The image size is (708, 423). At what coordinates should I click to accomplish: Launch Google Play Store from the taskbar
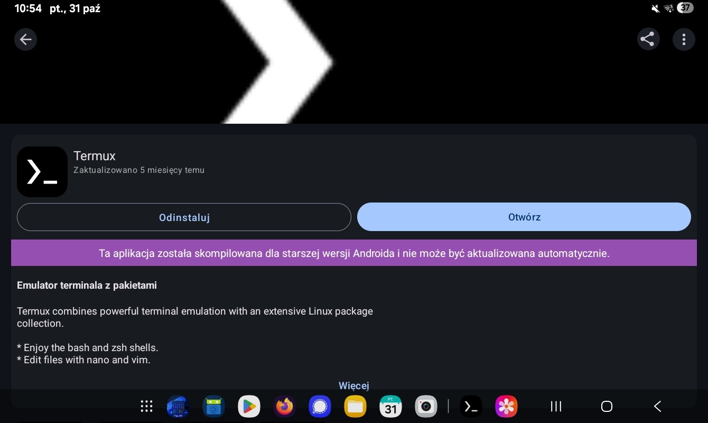pos(249,406)
